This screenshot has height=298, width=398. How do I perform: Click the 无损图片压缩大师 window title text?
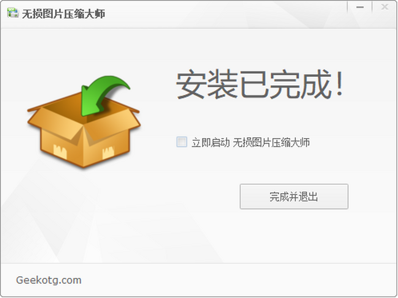[x=63, y=14]
